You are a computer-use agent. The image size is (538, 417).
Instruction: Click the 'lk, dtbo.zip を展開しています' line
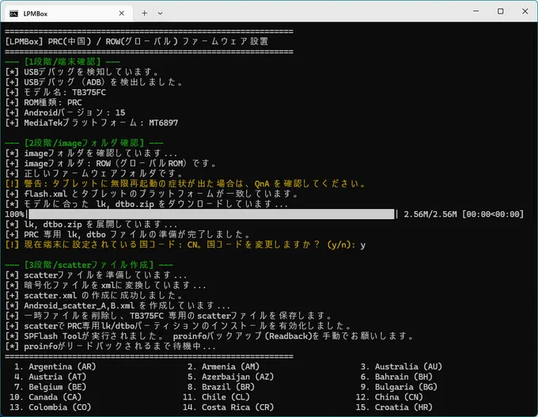91,225
